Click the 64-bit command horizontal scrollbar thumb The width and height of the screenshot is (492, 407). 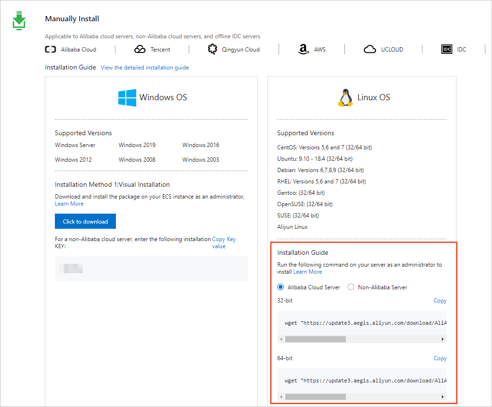[316, 397]
